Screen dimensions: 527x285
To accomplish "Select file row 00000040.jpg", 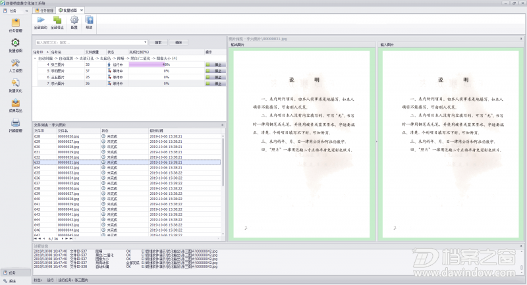I will pos(127,209).
